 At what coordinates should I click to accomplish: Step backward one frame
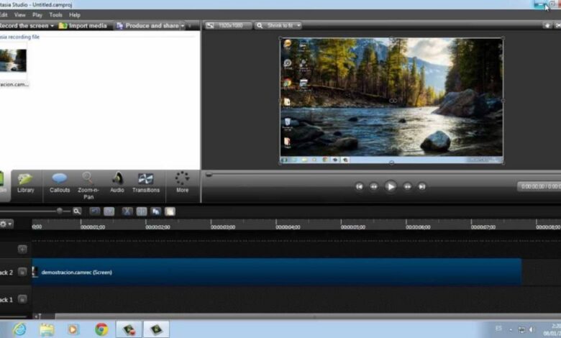pyautogui.click(x=374, y=186)
